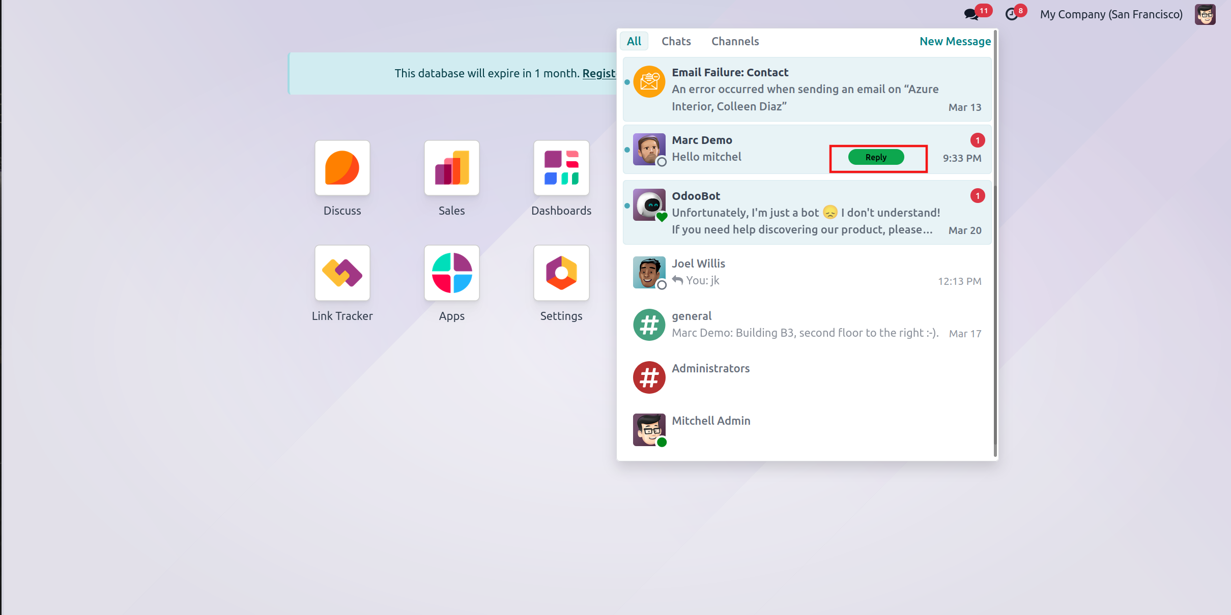Open the Settings app icon
1231x615 pixels.
click(561, 273)
